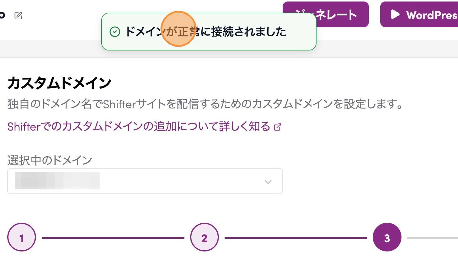Click the external link icon after the learn-more link
This screenshot has width=458, height=256.
click(278, 127)
